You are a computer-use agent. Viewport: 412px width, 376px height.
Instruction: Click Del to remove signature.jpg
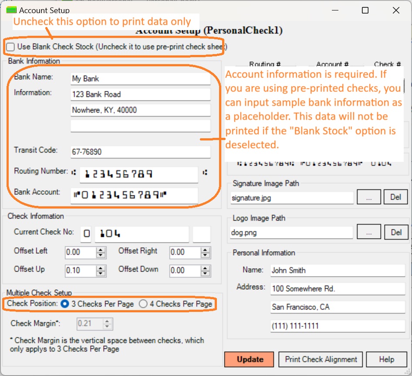[x=395, y=197]
